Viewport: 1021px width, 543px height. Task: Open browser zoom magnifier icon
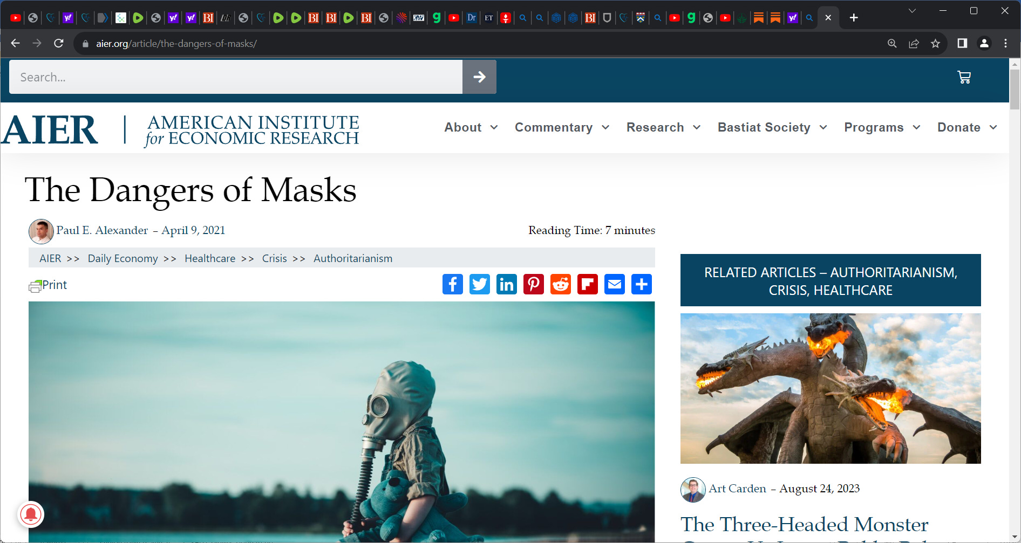[x=892, y=44]
